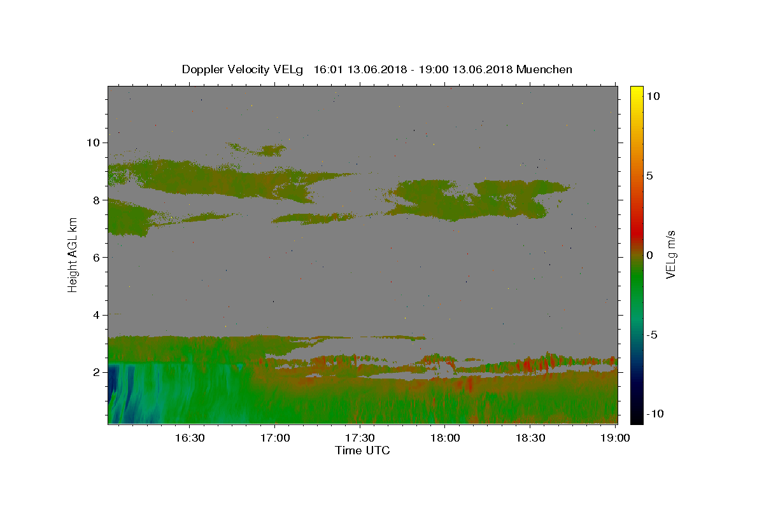Screen dimensions: 764x509
Task: Click the colorbar label '-5'
Action: 652,335
